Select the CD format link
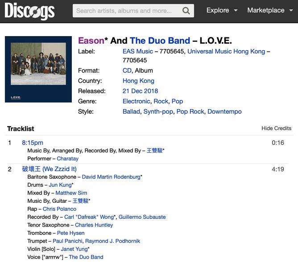298x262 pixels. [x=127, y=70]
